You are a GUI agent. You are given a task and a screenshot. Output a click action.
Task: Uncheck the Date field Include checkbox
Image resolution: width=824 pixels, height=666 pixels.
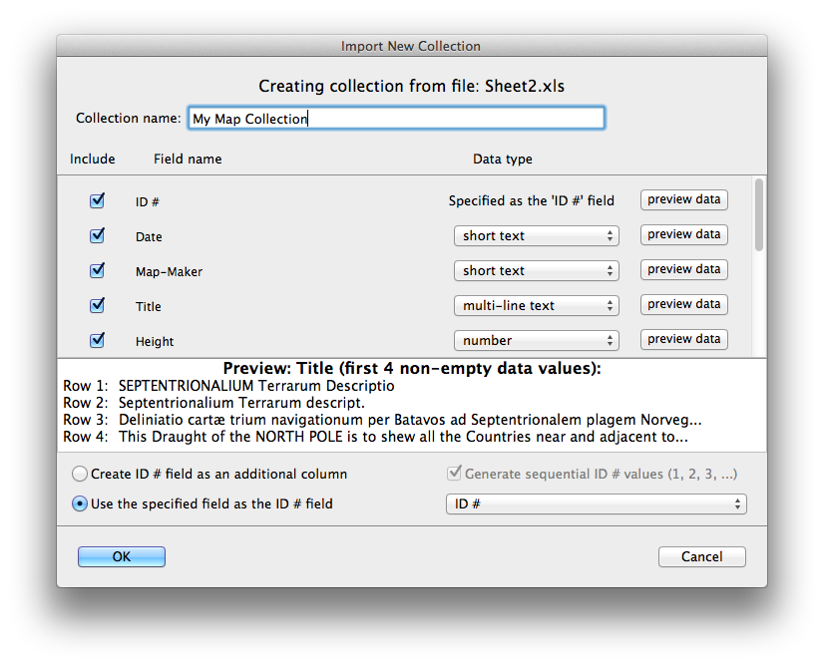point(96,234)
